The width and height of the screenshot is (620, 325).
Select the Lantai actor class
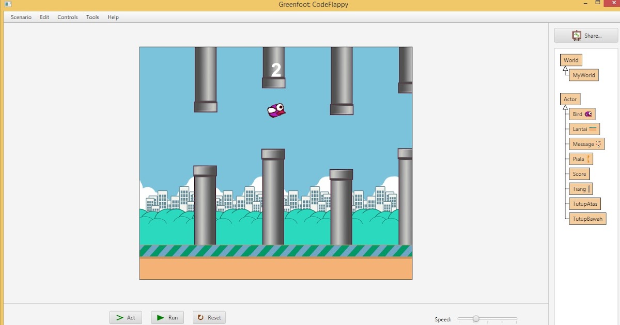585,129
